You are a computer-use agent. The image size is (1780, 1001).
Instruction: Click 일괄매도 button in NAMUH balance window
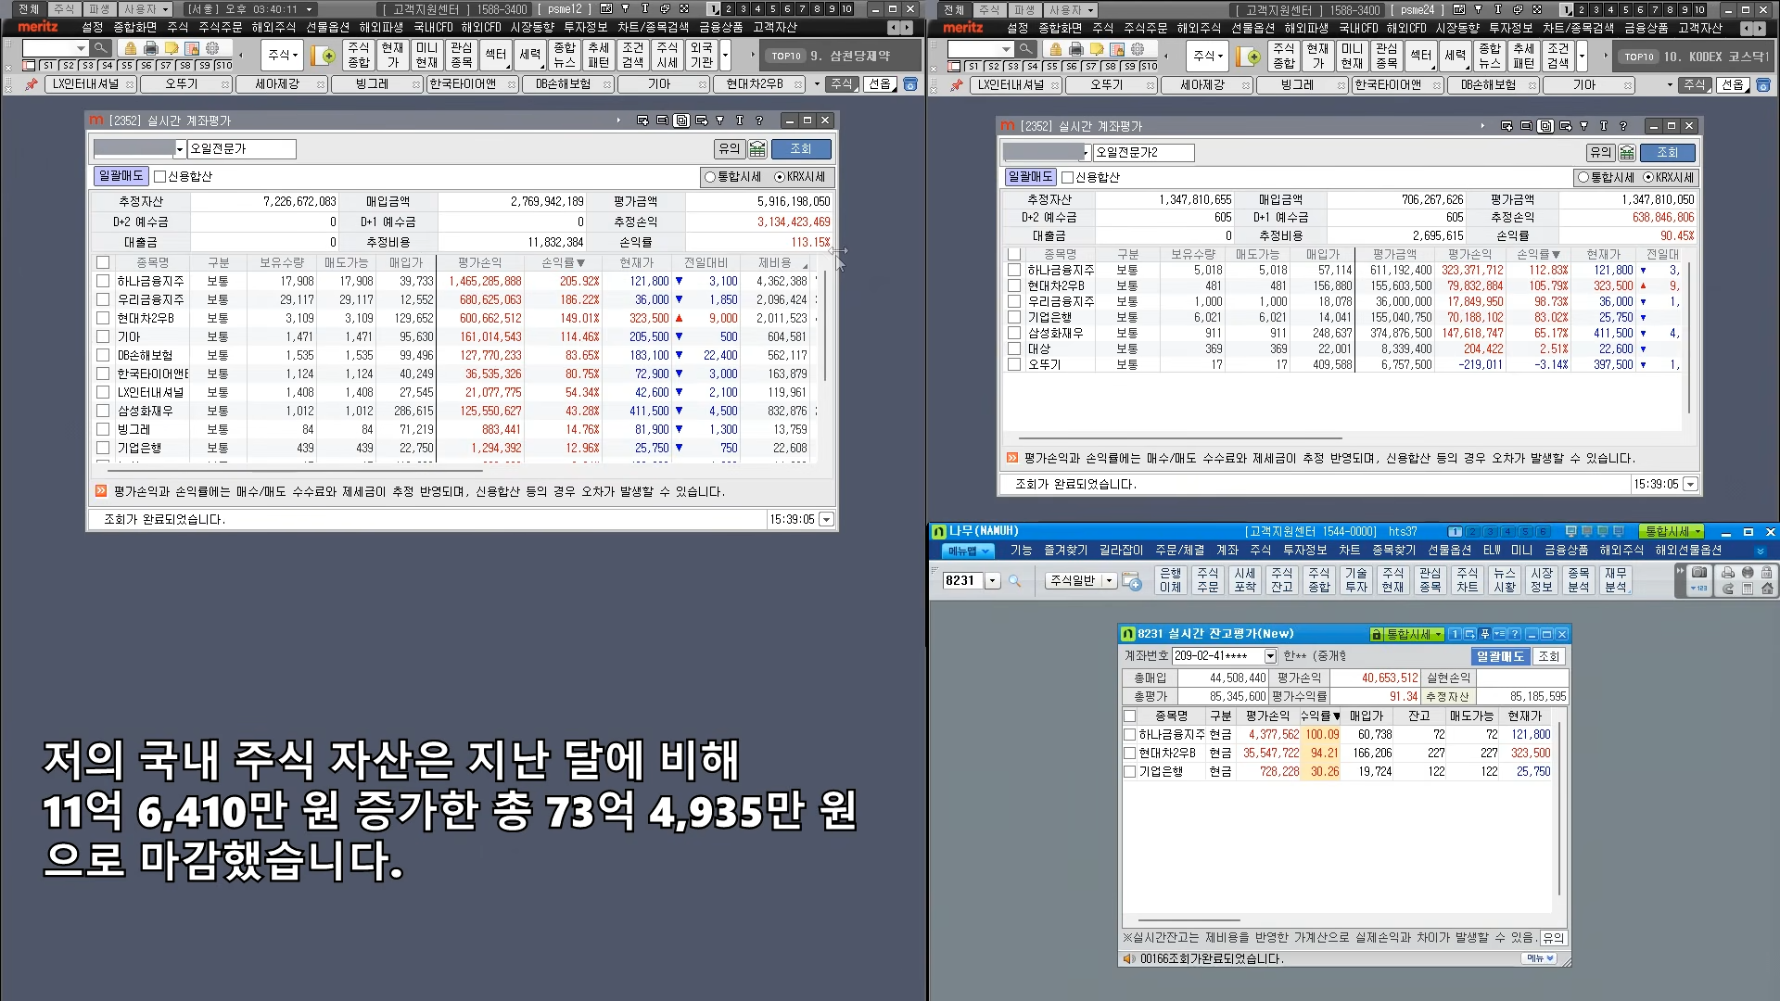pyautogui.click(x=1499, y=656)
